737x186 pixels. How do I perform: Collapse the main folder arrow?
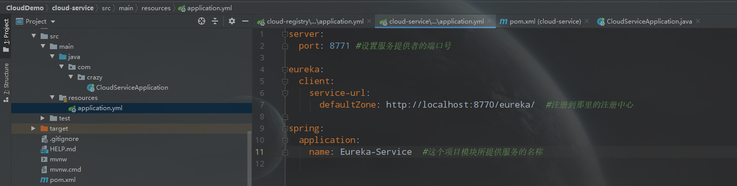pos(43,47)
